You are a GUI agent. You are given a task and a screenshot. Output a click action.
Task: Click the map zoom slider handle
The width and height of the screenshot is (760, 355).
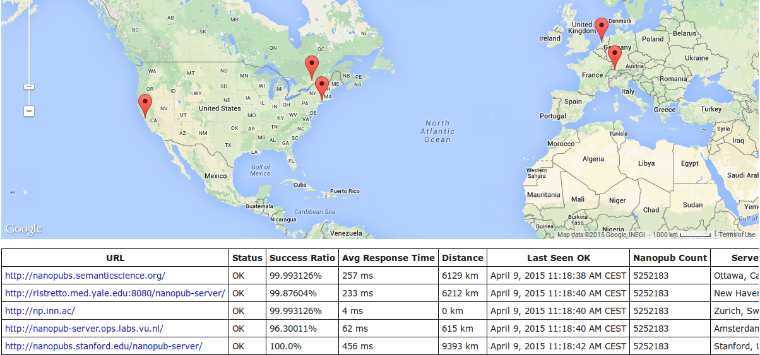[28, 86]
